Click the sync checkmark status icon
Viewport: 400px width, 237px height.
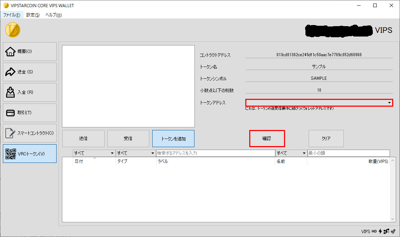393,231
